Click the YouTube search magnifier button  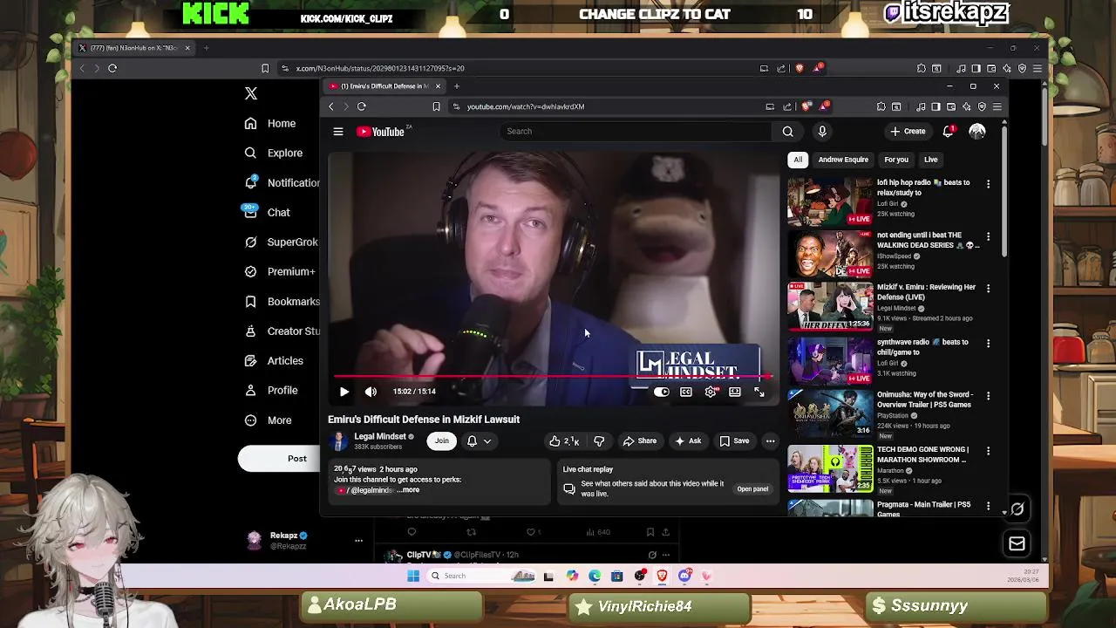click(788, 131)
